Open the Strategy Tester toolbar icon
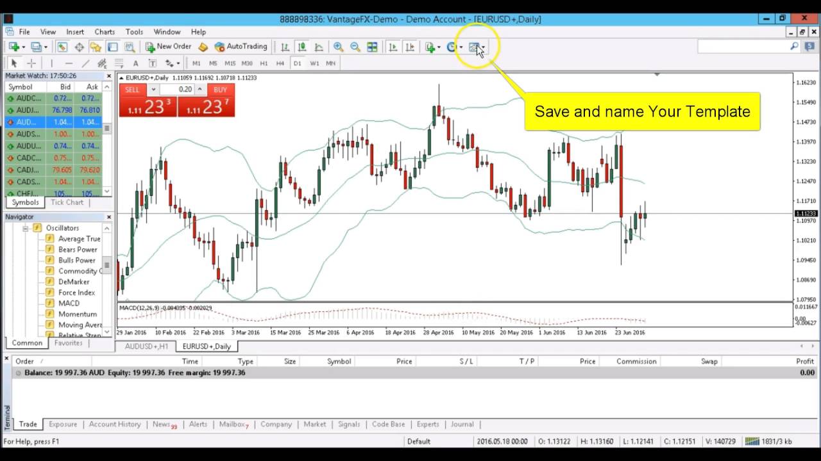The image size is (821, 461). [130, 47]
